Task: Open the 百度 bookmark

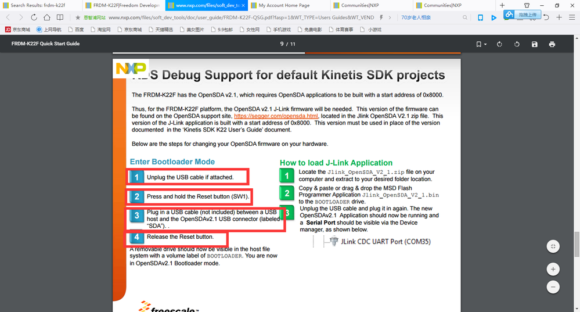Action: tap(76, 30)
